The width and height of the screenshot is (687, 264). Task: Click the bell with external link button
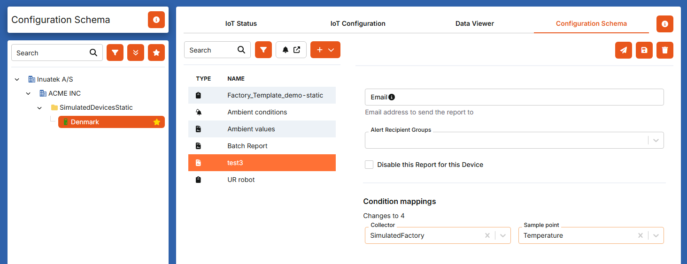pos(291,50)
